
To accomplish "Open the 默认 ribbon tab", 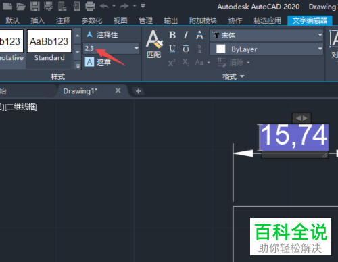I will coord(13,21).
